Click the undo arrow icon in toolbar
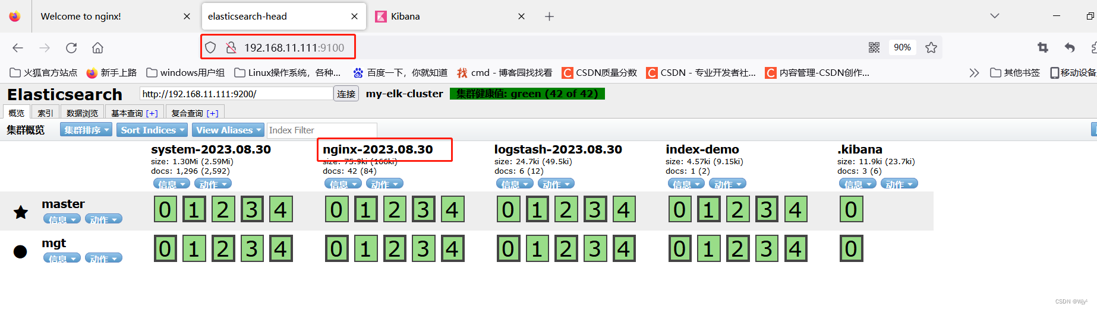Viewport: 1097px width, 310px height. pos(1070,47)
